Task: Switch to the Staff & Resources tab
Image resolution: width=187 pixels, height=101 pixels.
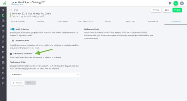Action: (85, 22)
